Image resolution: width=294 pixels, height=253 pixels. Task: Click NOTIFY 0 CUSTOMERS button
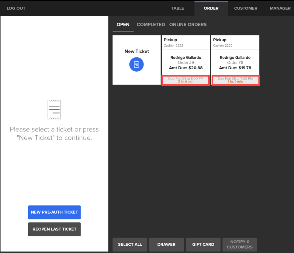pyautogui.click(x=240, y=244)
